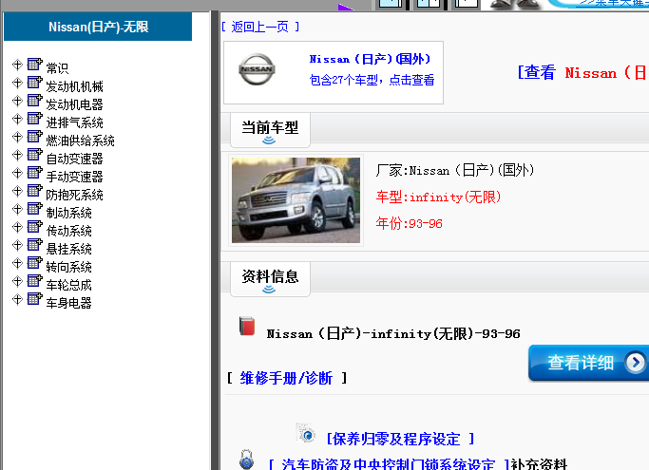Click 包含27个车型，点击查看 link
The height and width of the screenshot is (470, 649).
[x=372, y=80]
